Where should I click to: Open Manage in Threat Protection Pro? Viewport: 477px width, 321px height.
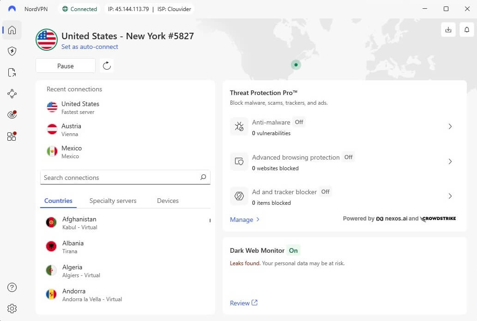click(x=242, y=220)
